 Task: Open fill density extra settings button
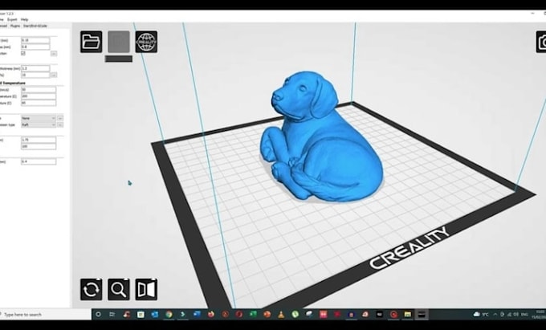point(54,75)
